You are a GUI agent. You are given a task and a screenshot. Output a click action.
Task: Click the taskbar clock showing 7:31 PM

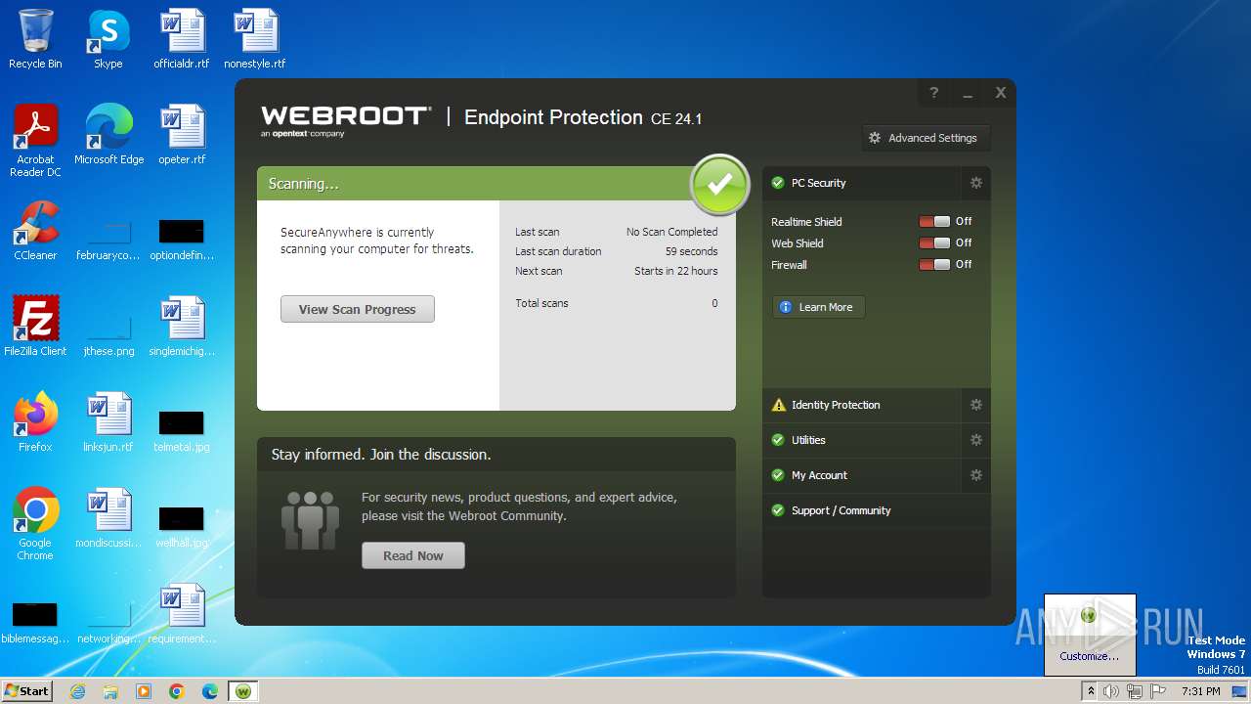(x=1200, y=691)
